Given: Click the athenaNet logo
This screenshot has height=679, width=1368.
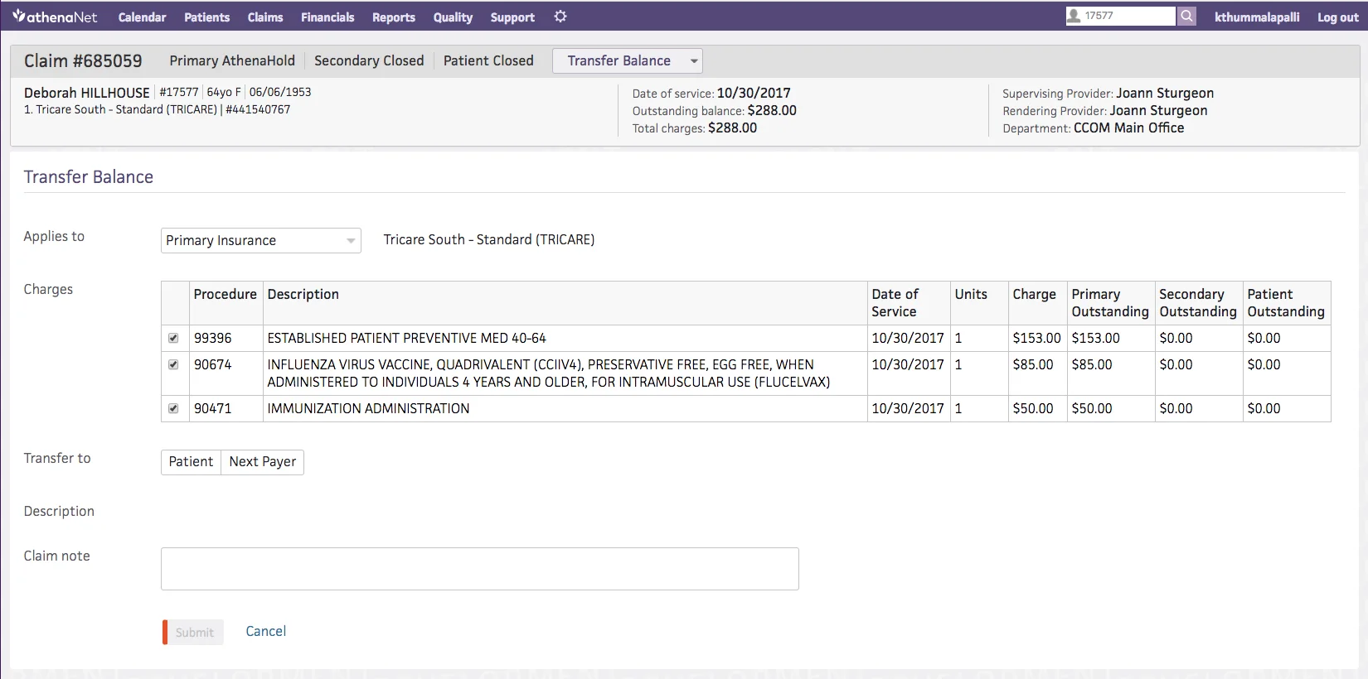Looking at the screenshot, I should pyautogui.click(x=55, y=17).
